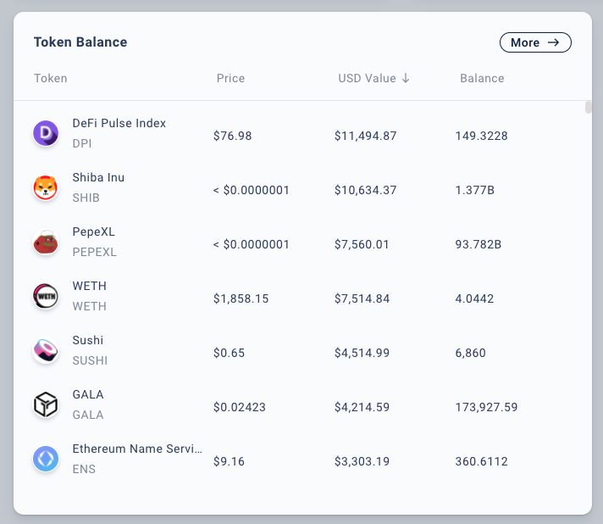603x524 pixels.
Task: Click USD value $10,634.37
Action: tap(365, 190)
